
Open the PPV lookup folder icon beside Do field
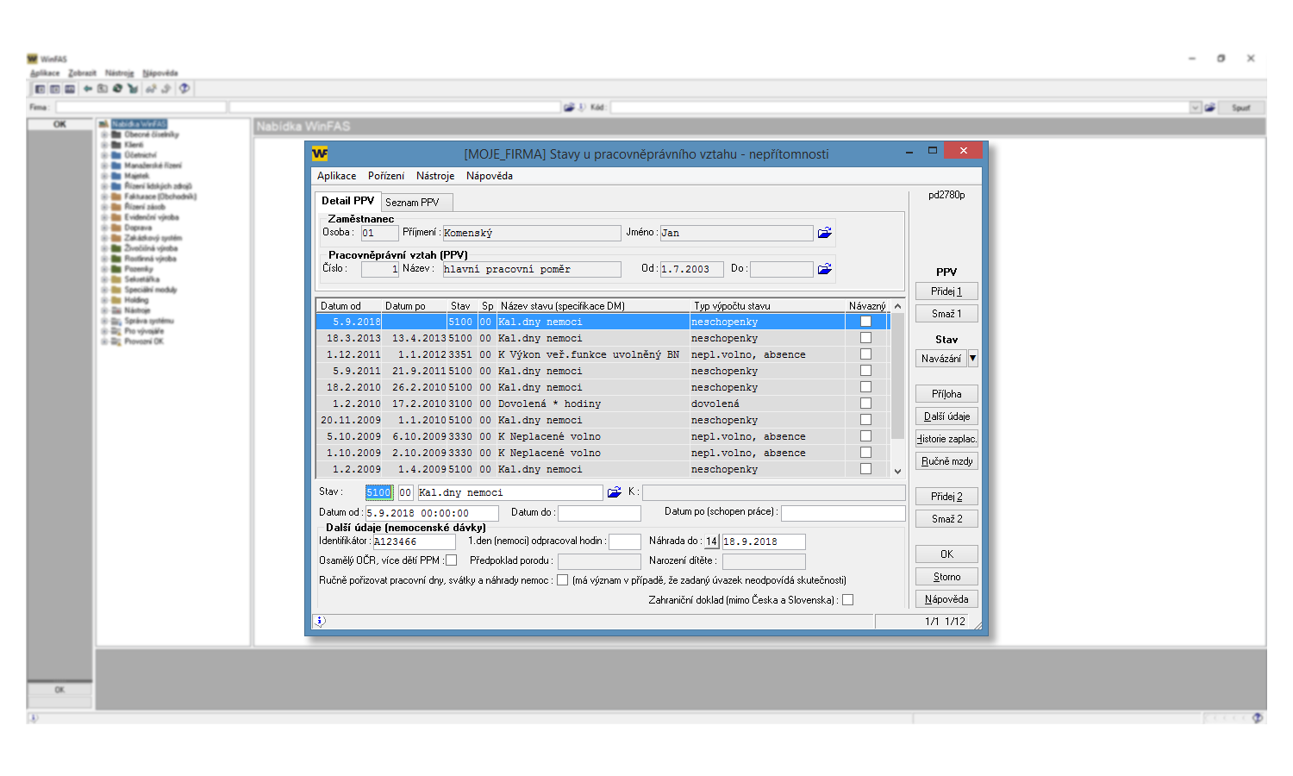824,269
